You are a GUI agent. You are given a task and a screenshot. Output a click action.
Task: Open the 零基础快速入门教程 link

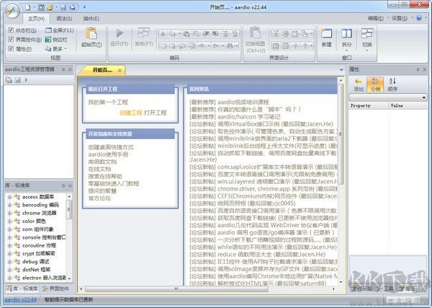pyautogui.click(x=114, y=183)
